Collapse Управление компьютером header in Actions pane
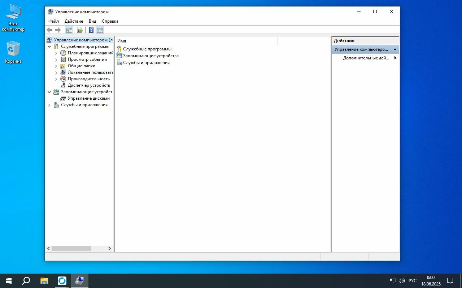 pyautogui.click(x=395, y=49)
